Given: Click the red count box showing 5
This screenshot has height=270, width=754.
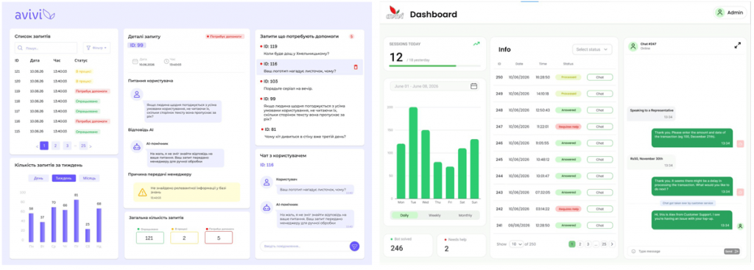Looking at the screenshot, I should click(x=219, y=238).
